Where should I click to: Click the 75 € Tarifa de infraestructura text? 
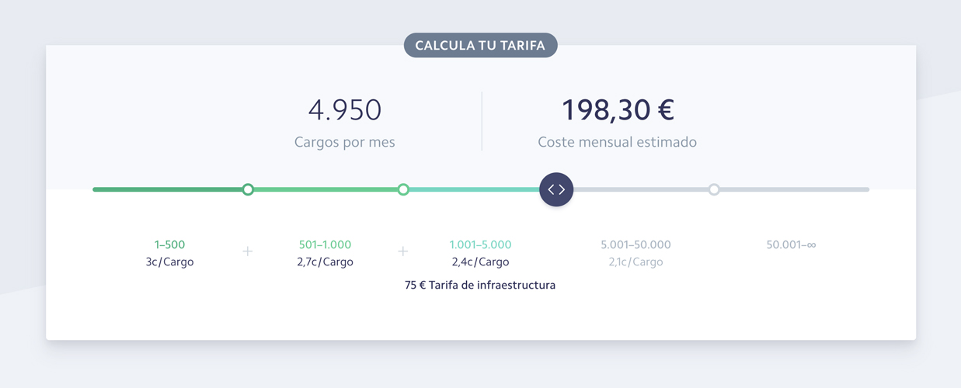[480, 286]
